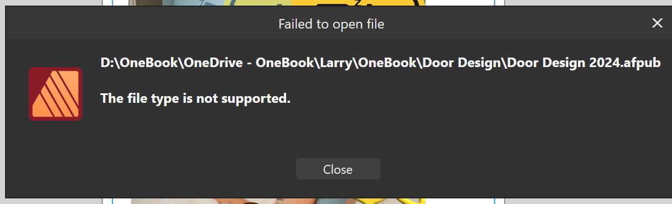Click the blue margin guide at bottom left
Viewport: 672px width, 204px height.
coord(113,201)
